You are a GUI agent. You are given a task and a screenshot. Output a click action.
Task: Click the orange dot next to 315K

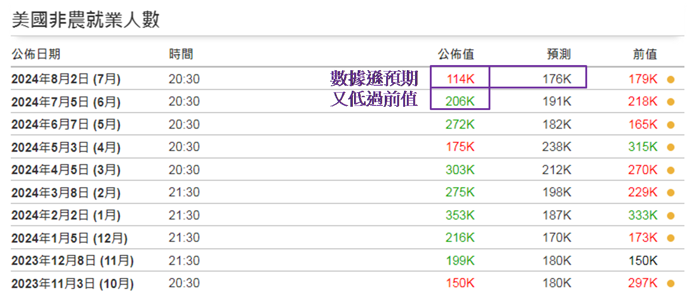tap(670, 147)
